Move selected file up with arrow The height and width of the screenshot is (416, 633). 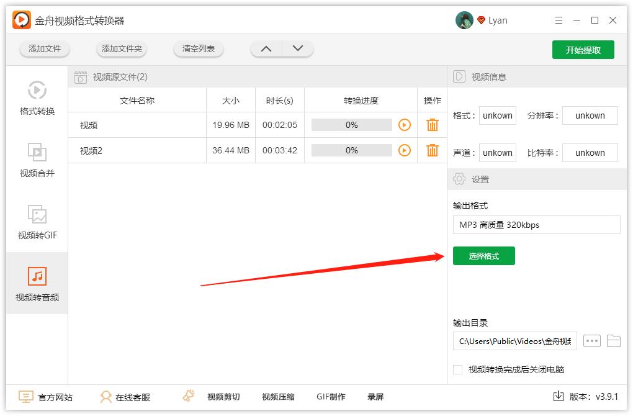(x=266, y=48)
